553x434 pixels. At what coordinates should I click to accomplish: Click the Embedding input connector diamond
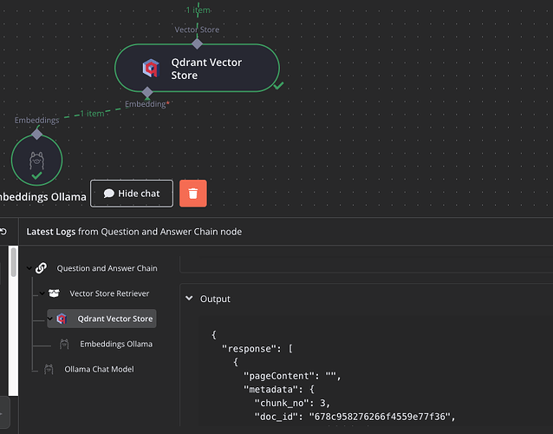(x=147, y=92)
